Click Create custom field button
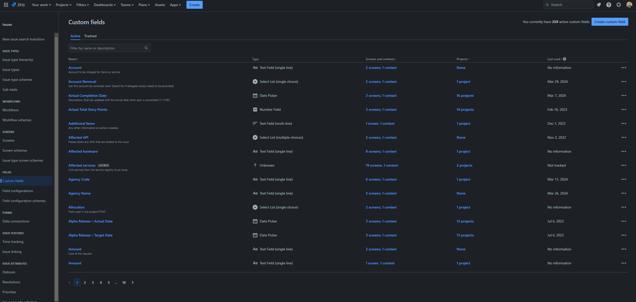Screen dimensions: 636x302 [610, 22]
